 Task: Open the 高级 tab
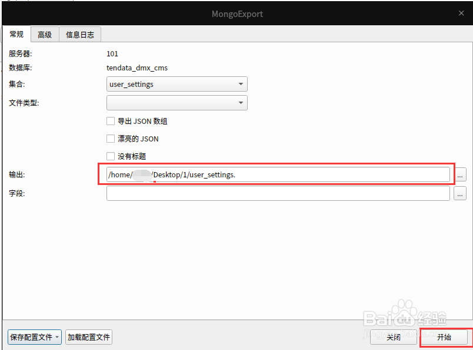tap(45, 34)
